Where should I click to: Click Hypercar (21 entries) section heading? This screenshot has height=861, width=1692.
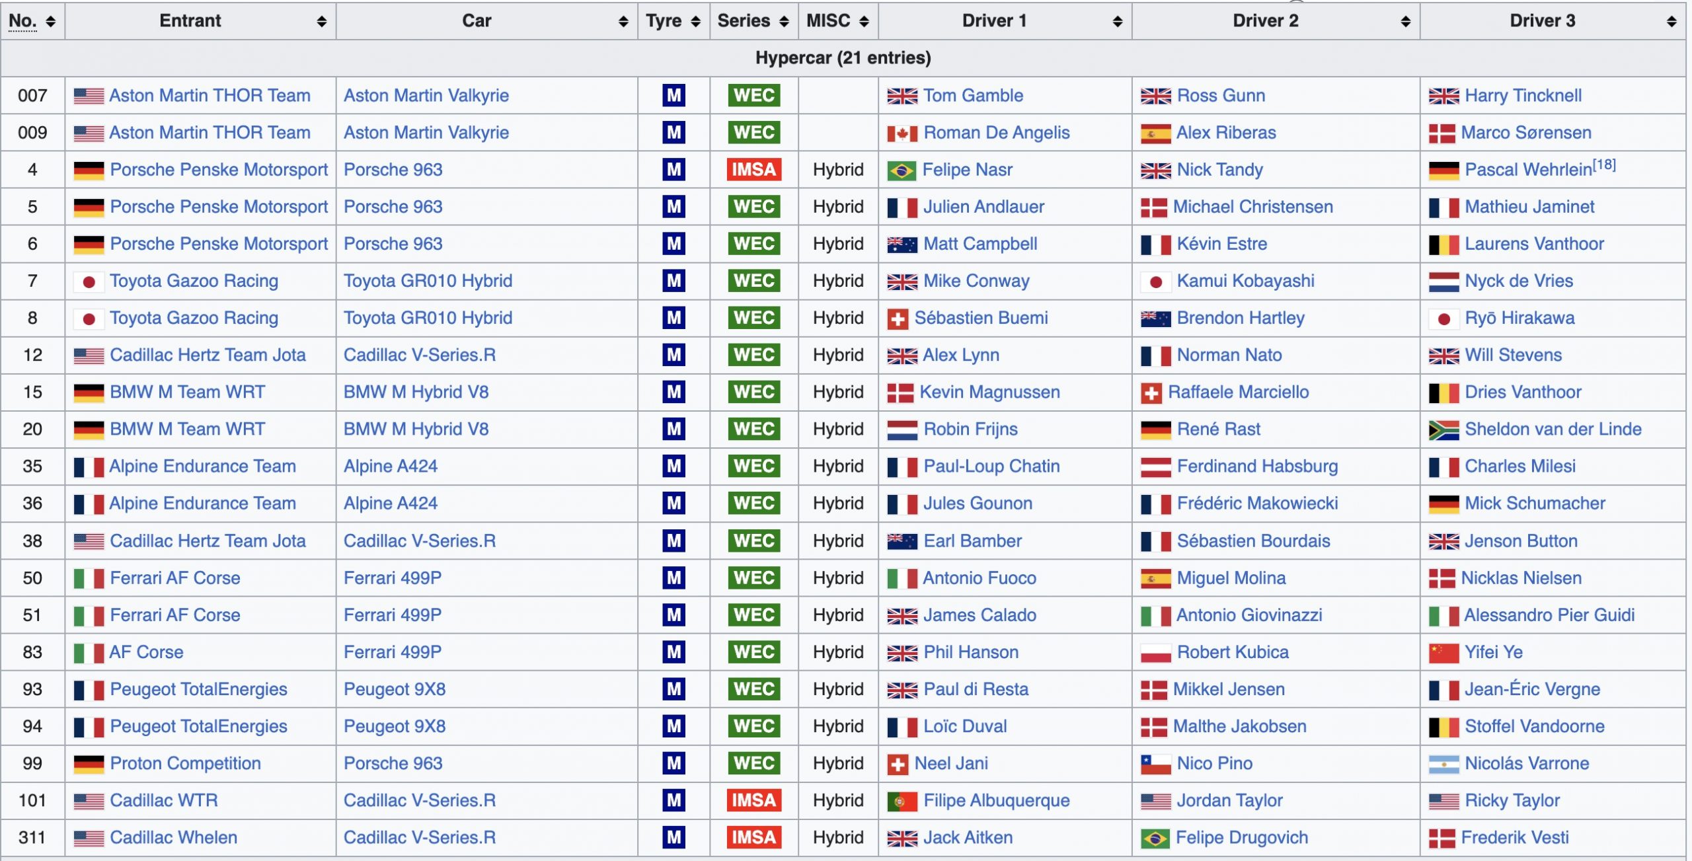(x=843, y=57)
